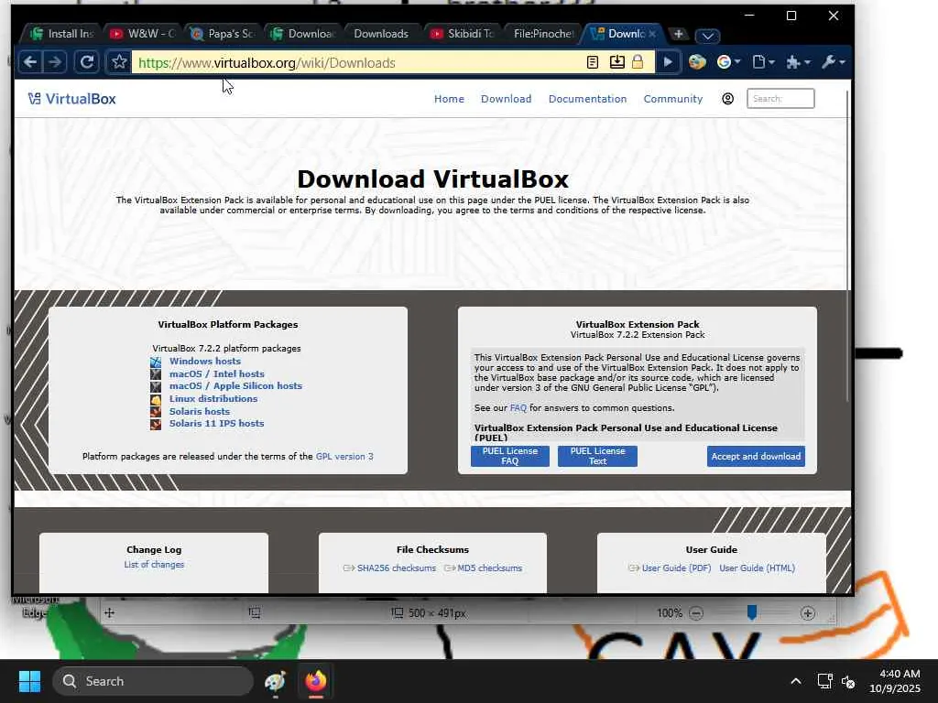Open the Windows hosts download link
The width and height of the screenshot is (938, 703).
tap(204, 361)
